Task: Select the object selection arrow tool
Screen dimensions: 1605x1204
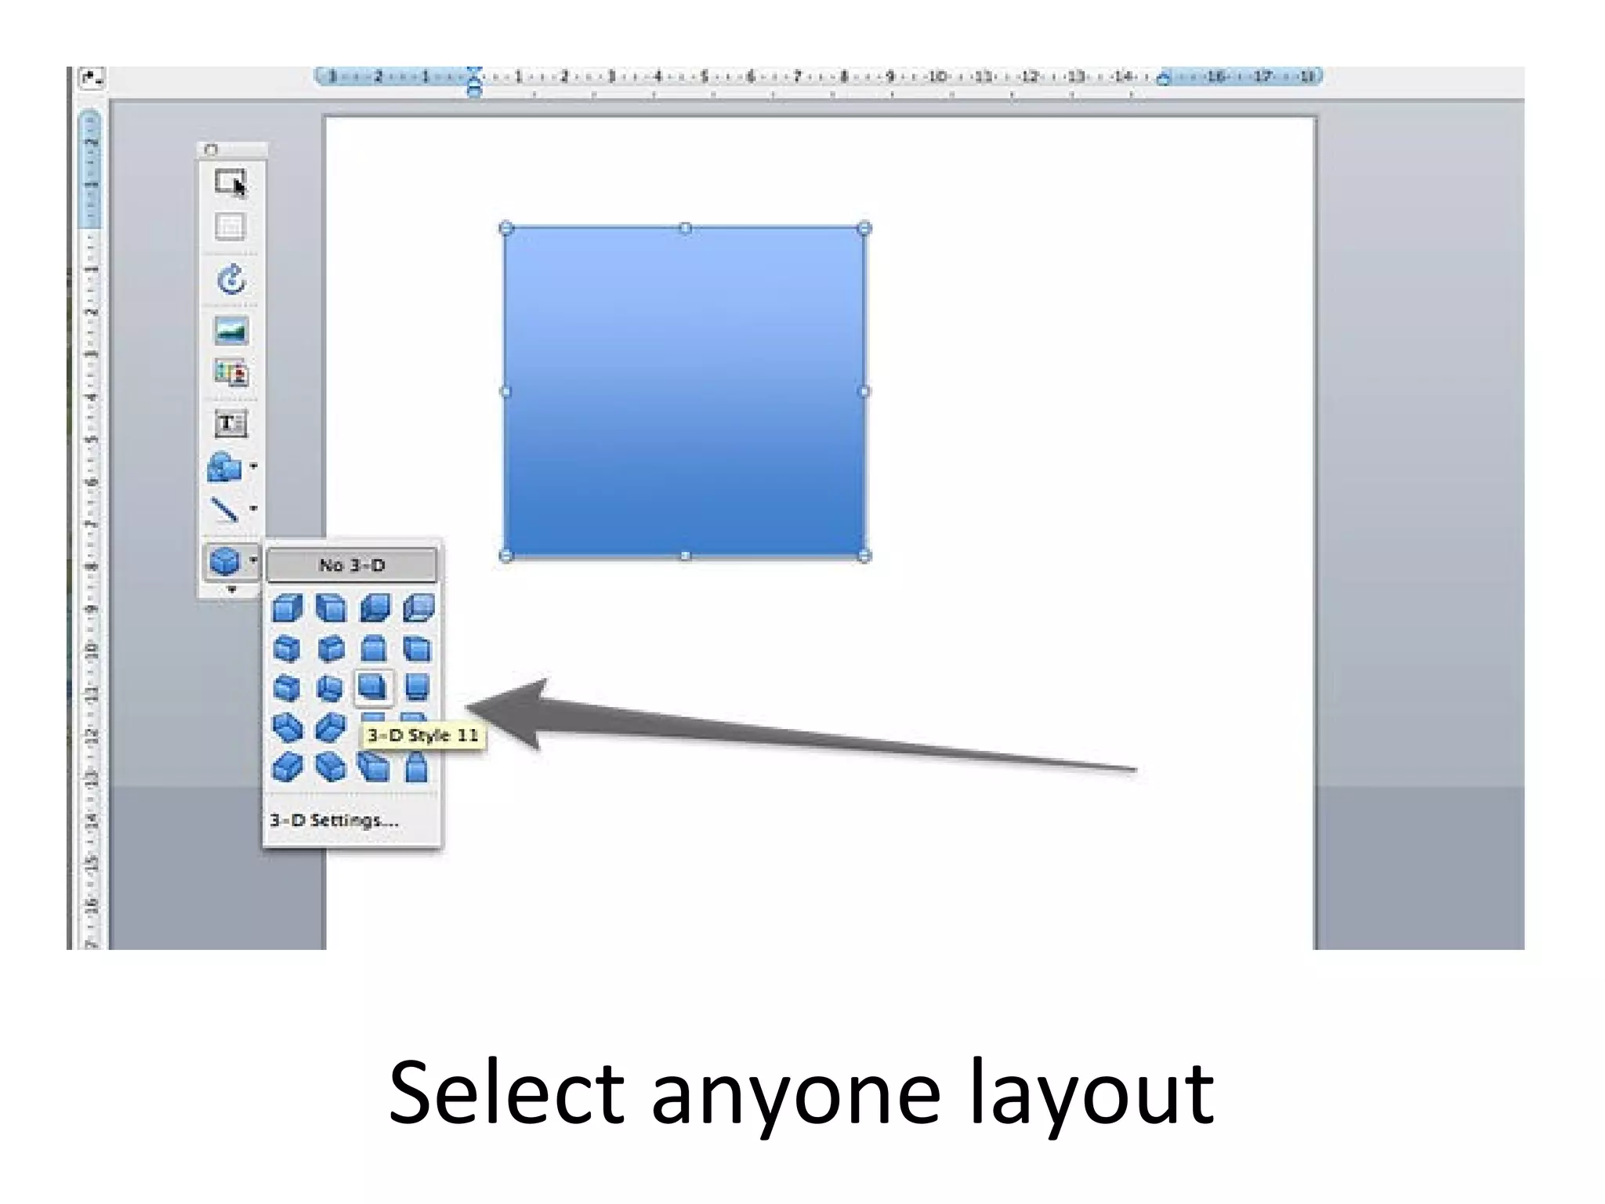Action: pos(230,183)
